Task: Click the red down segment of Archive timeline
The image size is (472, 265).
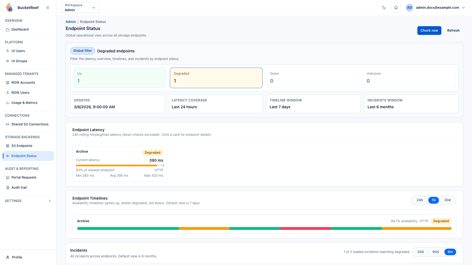Action: [305, 228]
